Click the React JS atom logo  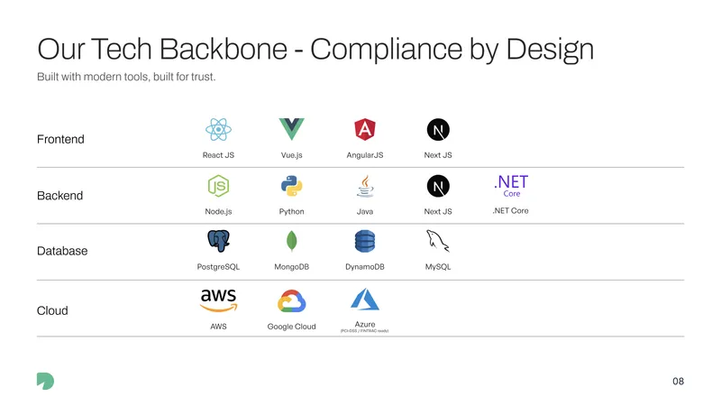(x=218, y=129)
